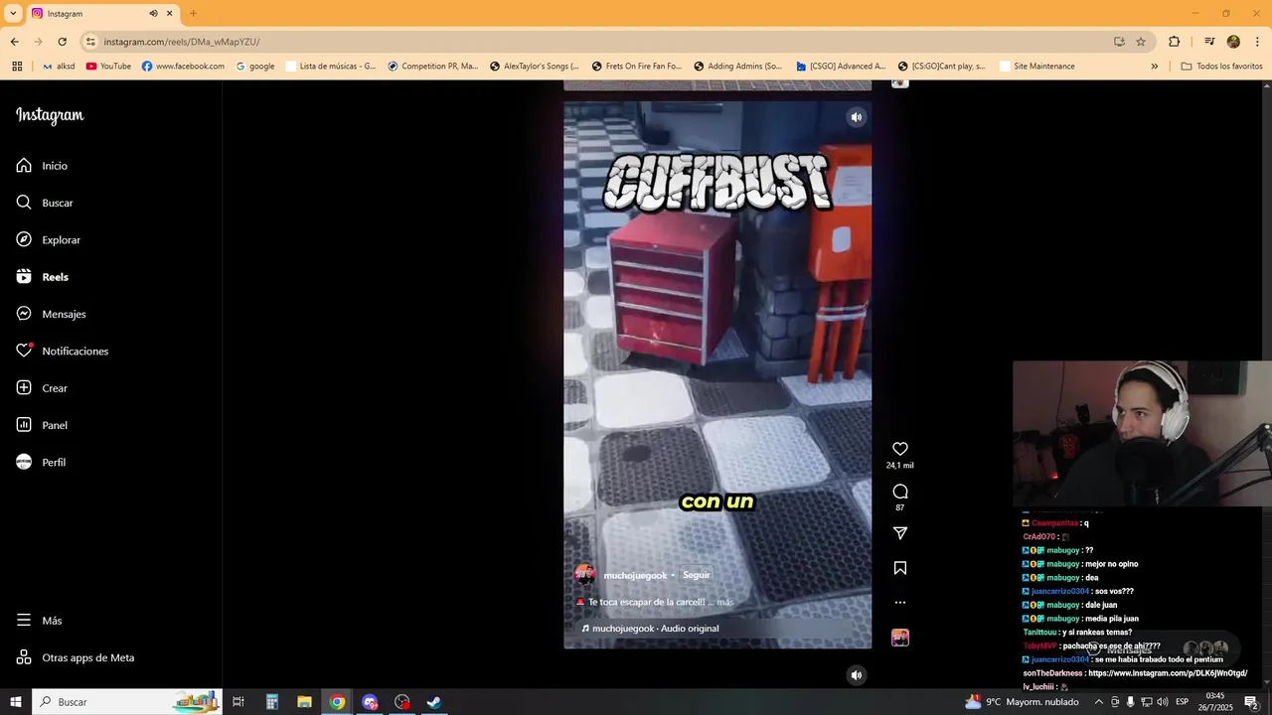Open the Chrome apps grid
The image size is (1272, 715).
17,67
